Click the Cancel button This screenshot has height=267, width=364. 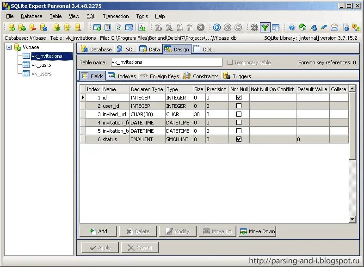[140, 248]
